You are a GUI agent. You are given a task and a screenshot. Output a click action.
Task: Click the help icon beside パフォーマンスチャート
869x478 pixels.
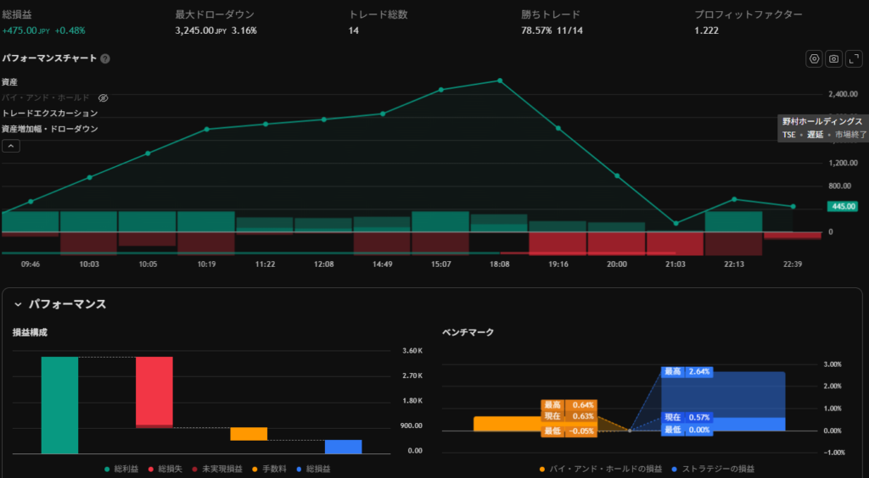click(105, 59)
